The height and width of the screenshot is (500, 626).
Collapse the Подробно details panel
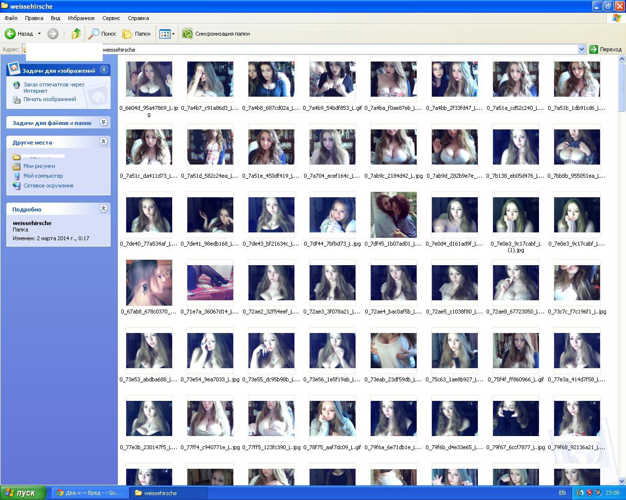104,208
